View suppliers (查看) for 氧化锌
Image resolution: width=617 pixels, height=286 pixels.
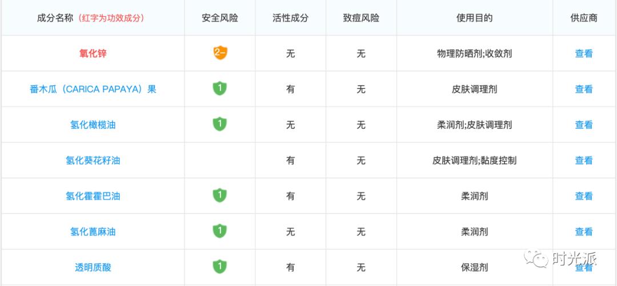tap(583, 54)
